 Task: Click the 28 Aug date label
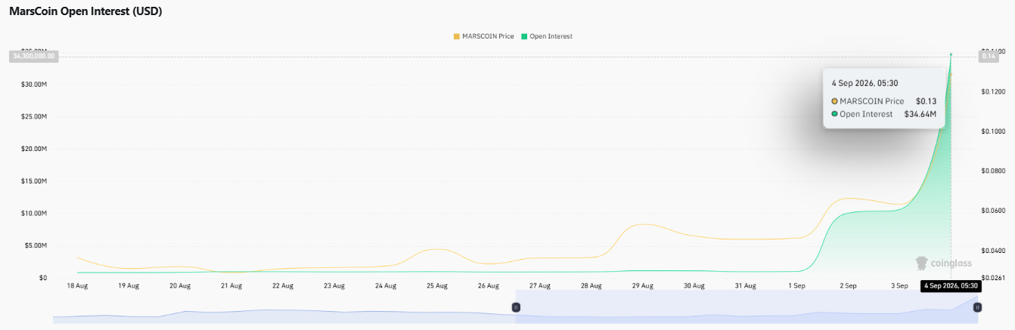(x=591, y=286)
